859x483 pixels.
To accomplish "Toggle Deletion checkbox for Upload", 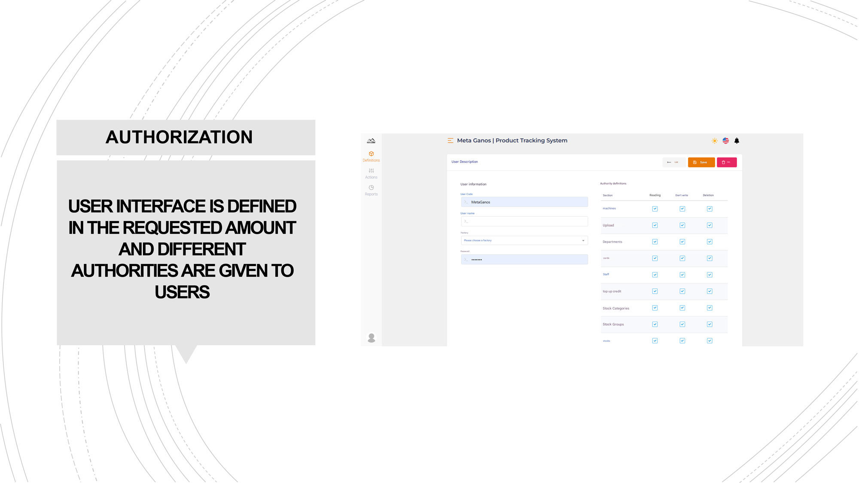I will point(710,225).
